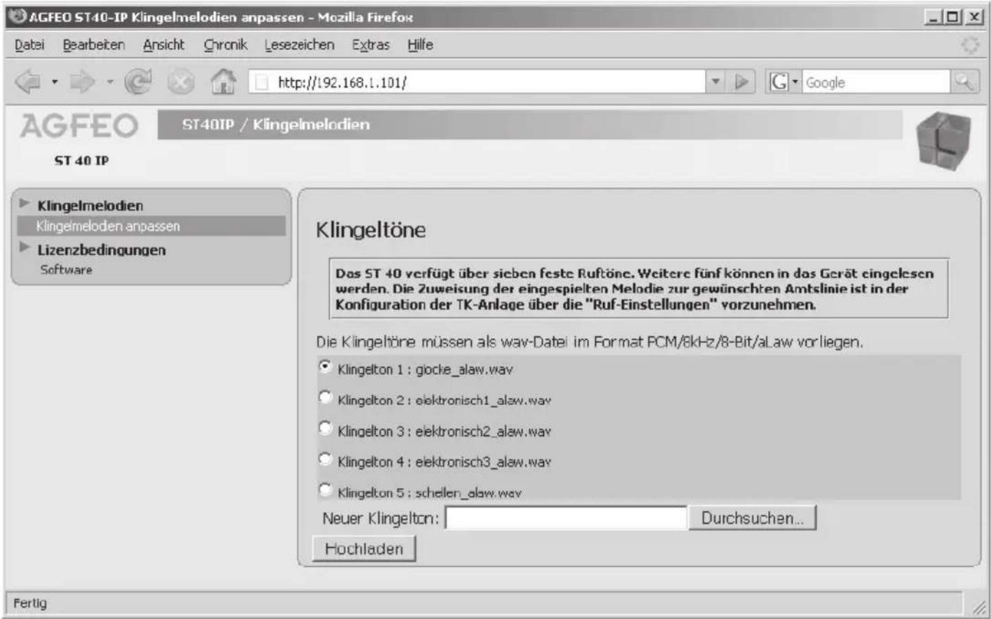Click the ST40IP / Klingelmelodien header
Viewport: 991px width, 619px height.
pyautogui.click(x=276, y=125)
